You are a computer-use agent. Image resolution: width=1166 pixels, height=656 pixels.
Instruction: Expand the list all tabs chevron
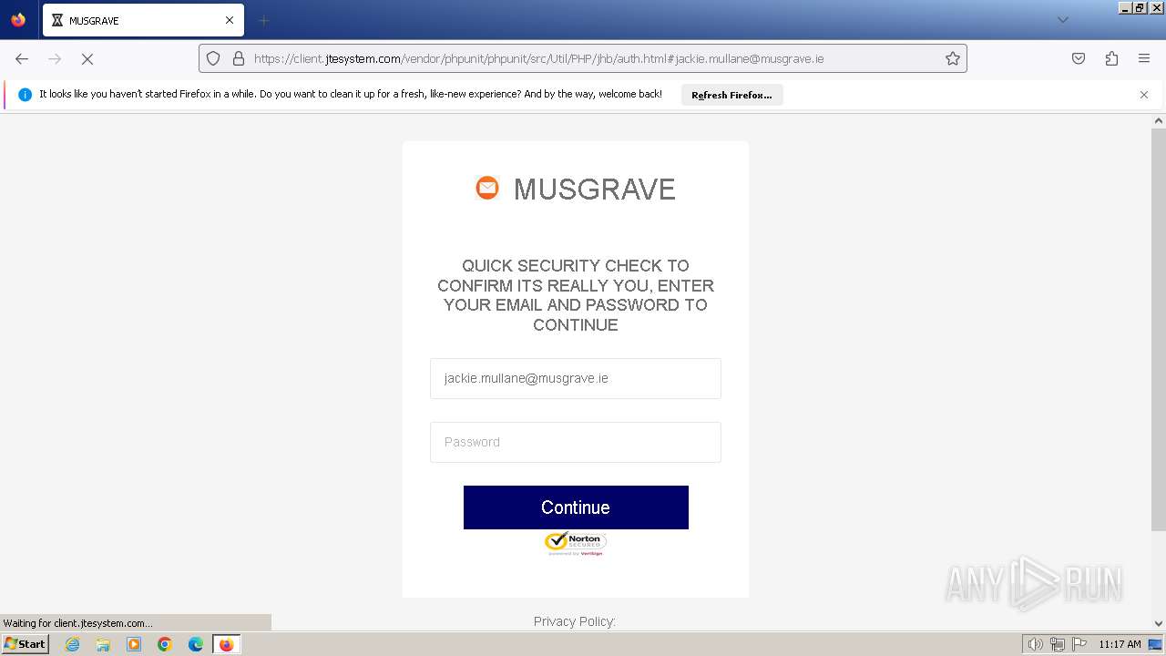pos(1062,20)
